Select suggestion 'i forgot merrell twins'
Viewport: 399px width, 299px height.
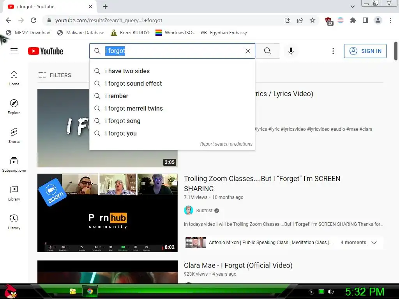click(x=172, y=108)
